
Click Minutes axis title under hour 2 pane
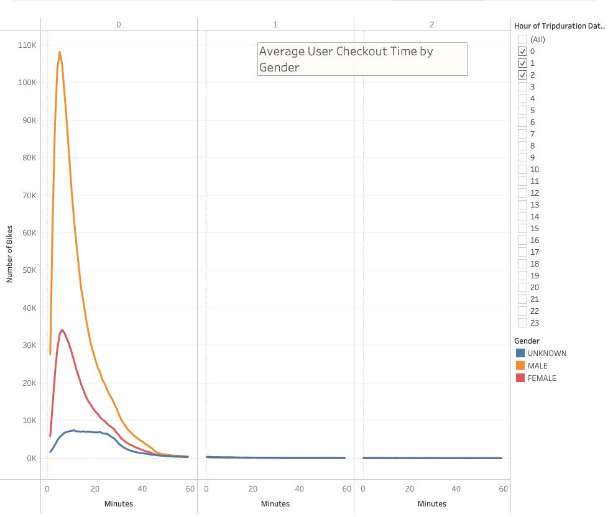432,504
